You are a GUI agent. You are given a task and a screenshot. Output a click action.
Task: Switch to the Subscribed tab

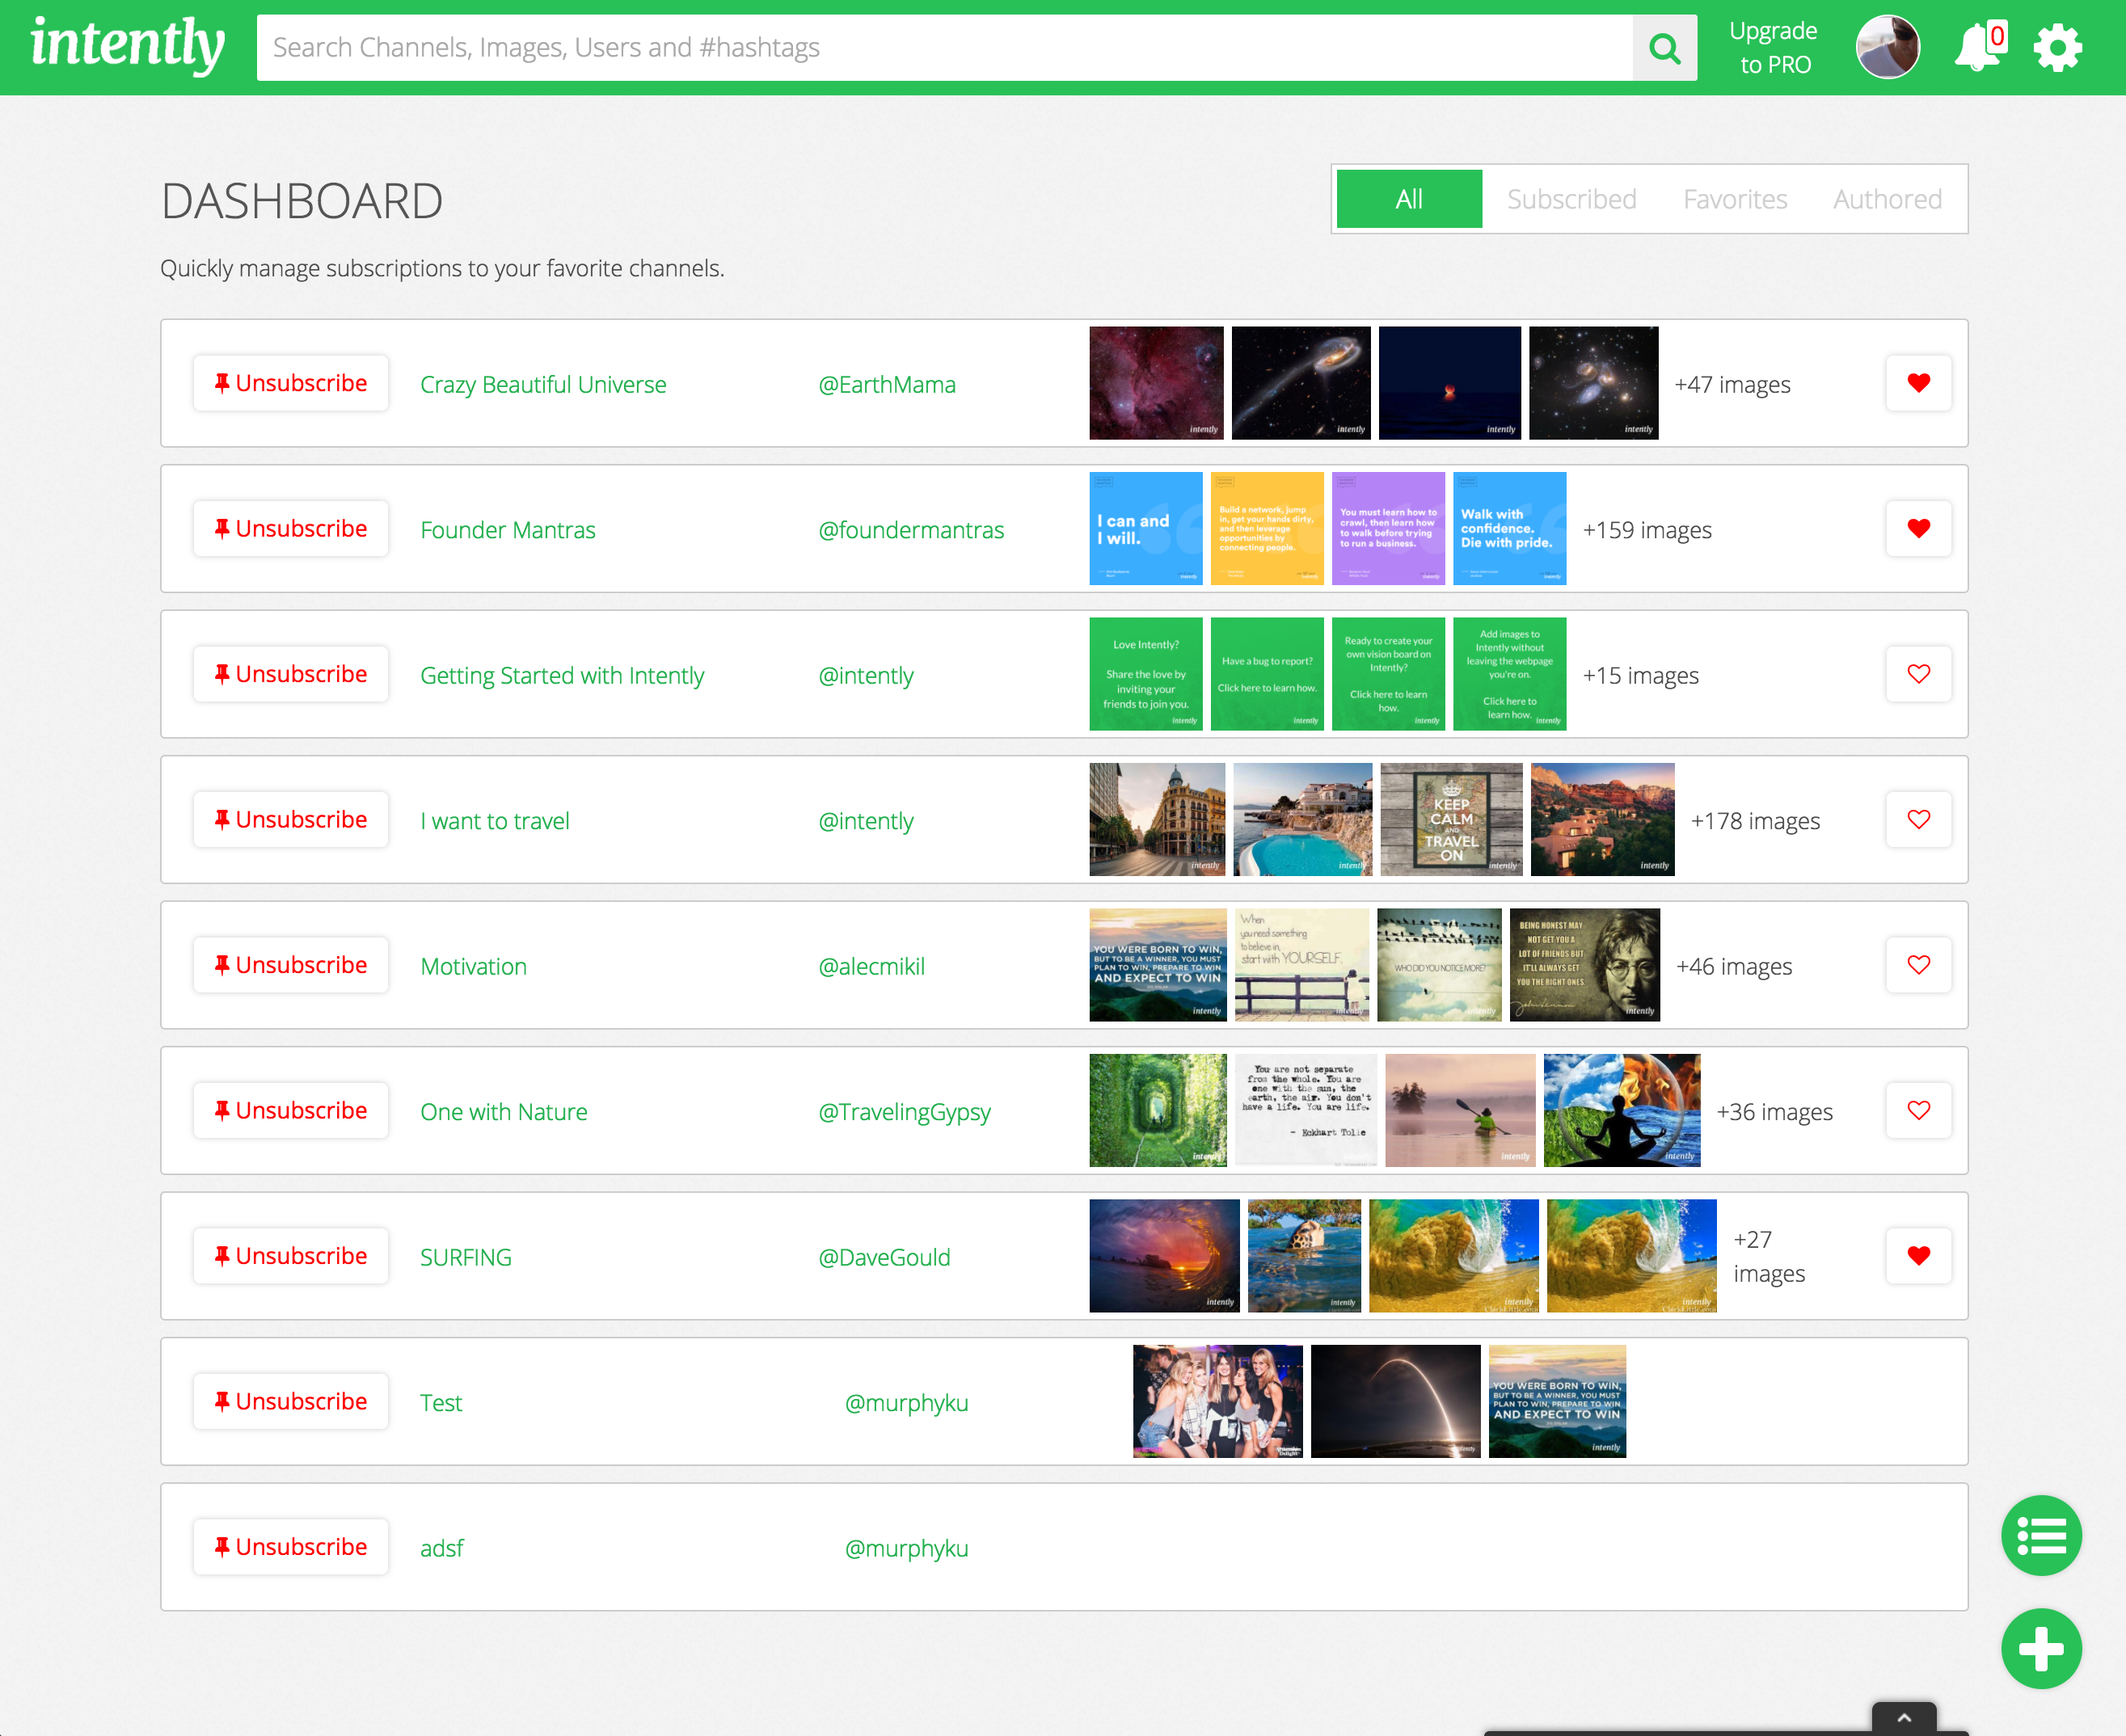coord(1571,199)
